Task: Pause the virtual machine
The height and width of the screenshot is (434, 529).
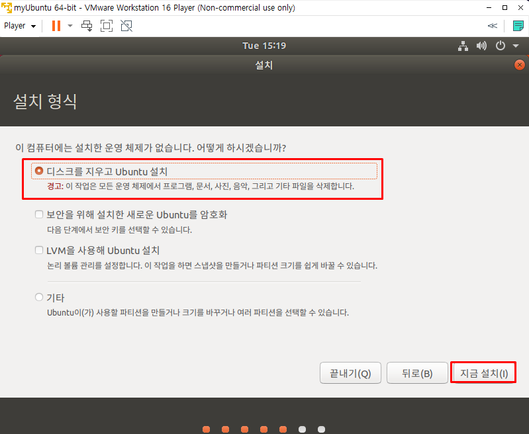Action: click(56, 26)
